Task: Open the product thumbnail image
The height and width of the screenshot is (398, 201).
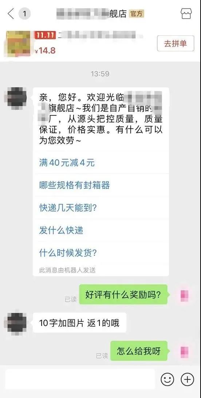Action: point(18,43)
